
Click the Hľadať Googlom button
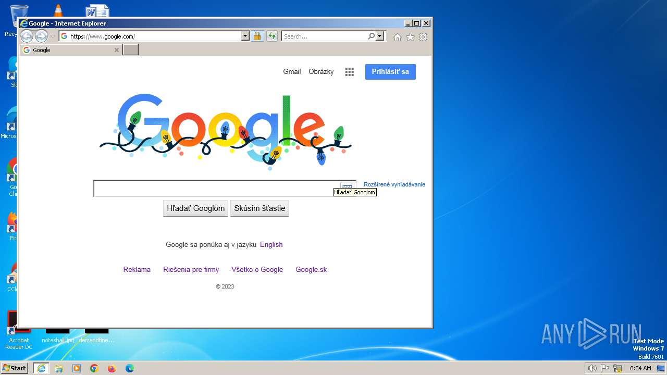click(195, 208)
